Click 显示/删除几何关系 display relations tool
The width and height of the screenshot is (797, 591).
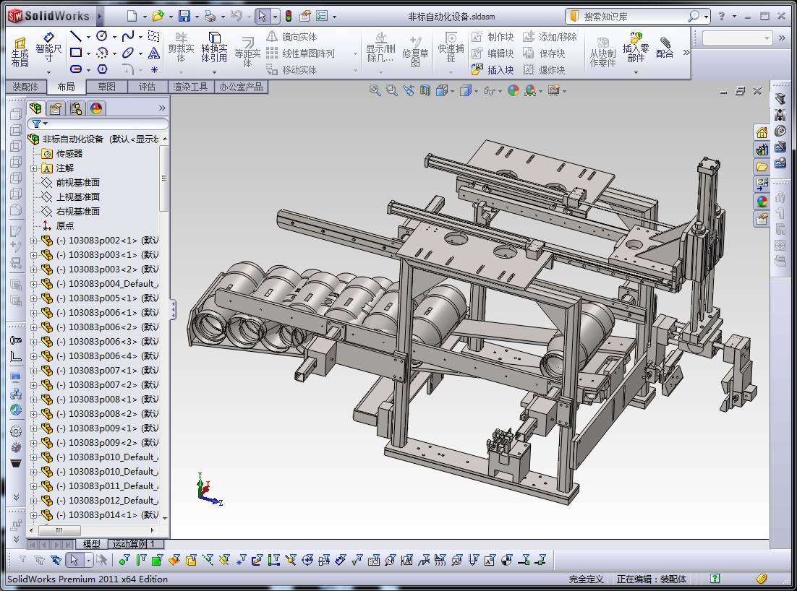click(x=380, y=48)
